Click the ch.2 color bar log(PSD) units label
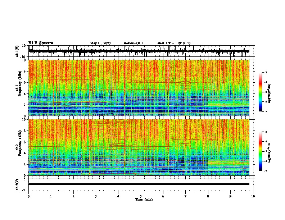Viewport: 285px width, 220px height. point(270,153)
